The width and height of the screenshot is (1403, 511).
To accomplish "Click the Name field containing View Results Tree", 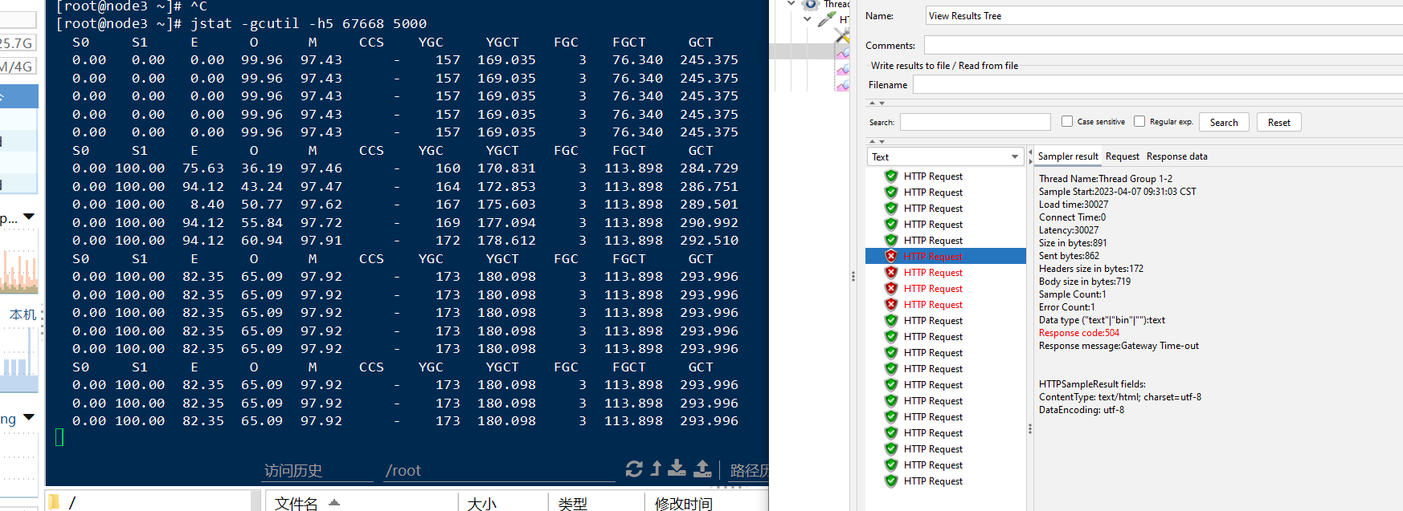I will pos(1164,16).
